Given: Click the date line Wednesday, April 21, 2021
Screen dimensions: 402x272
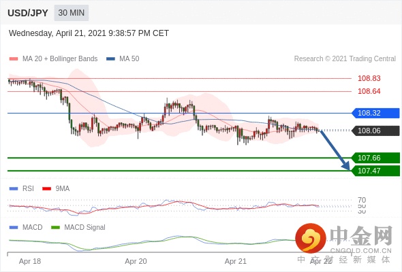Looking at the screenshot, I should [x=89, y=33].
